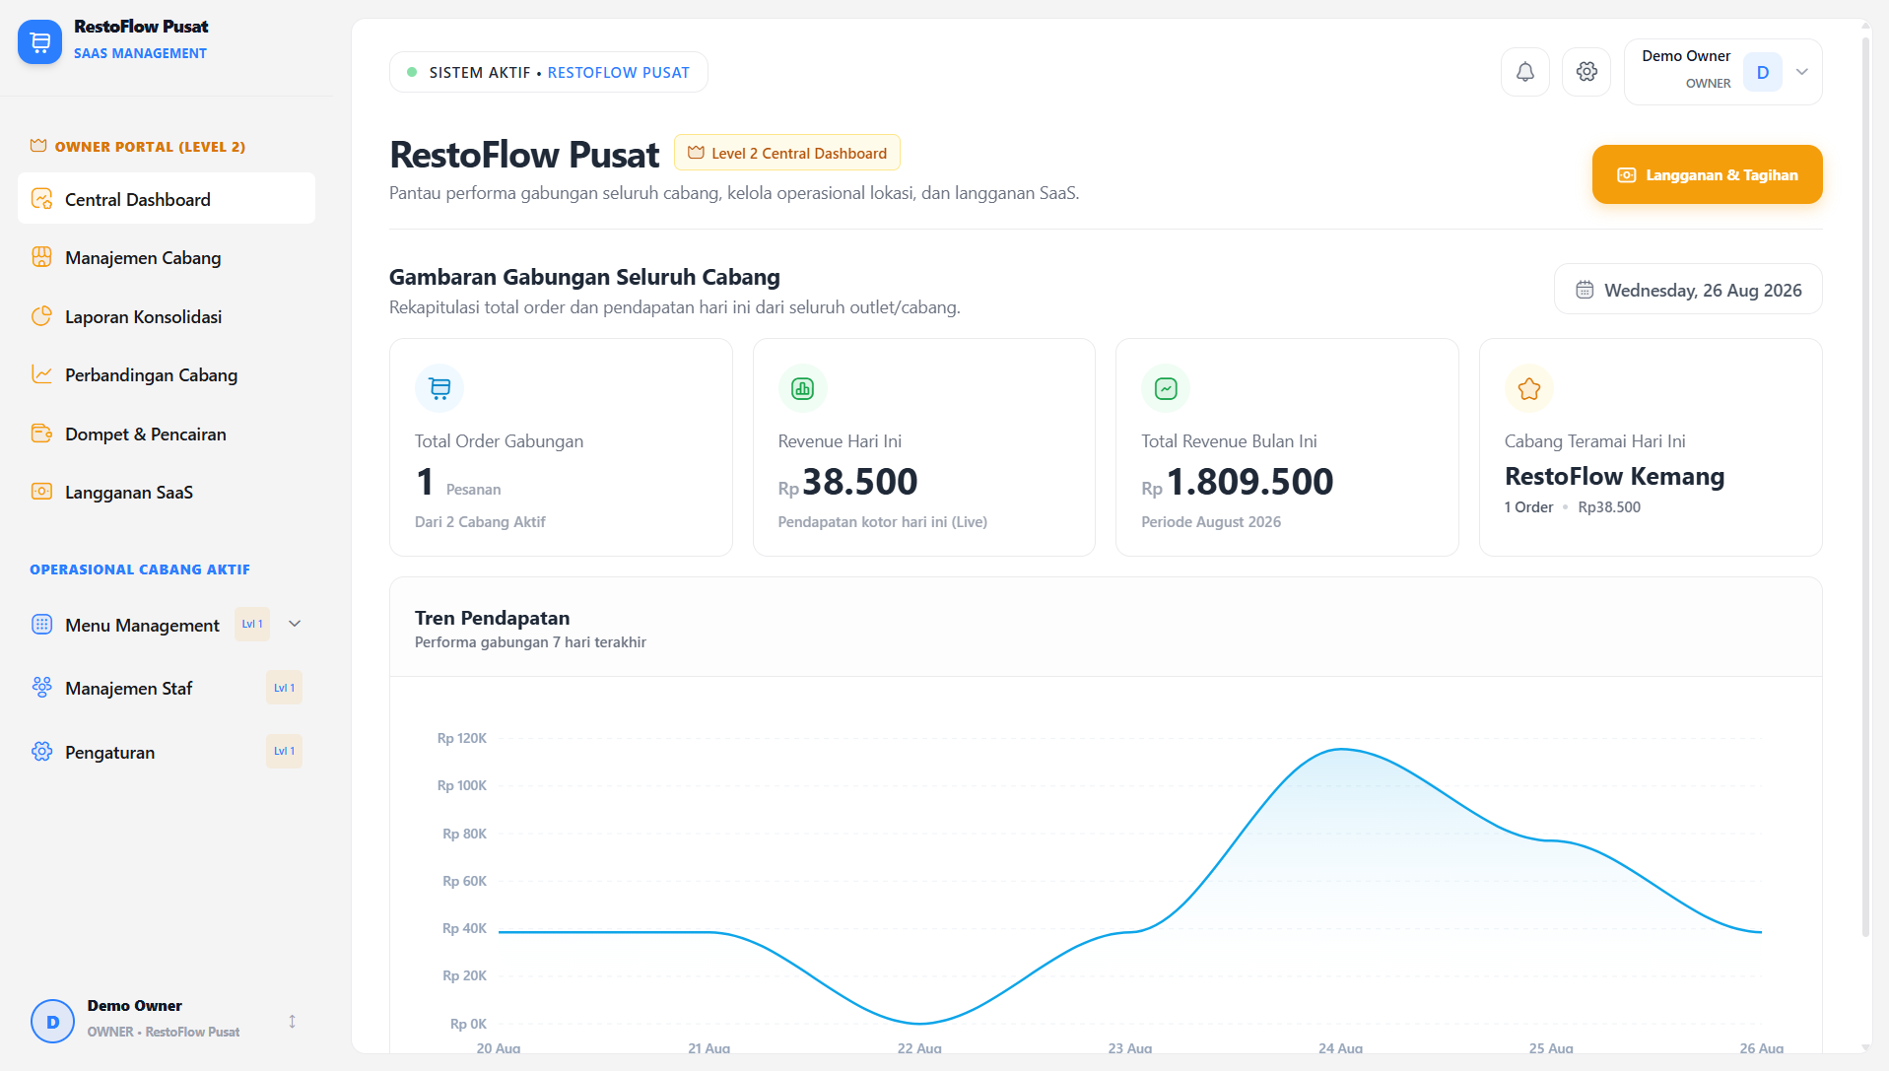Click the Total Order Gabungan cart icon
The image size is (1889, 1071).
(439, 389)
